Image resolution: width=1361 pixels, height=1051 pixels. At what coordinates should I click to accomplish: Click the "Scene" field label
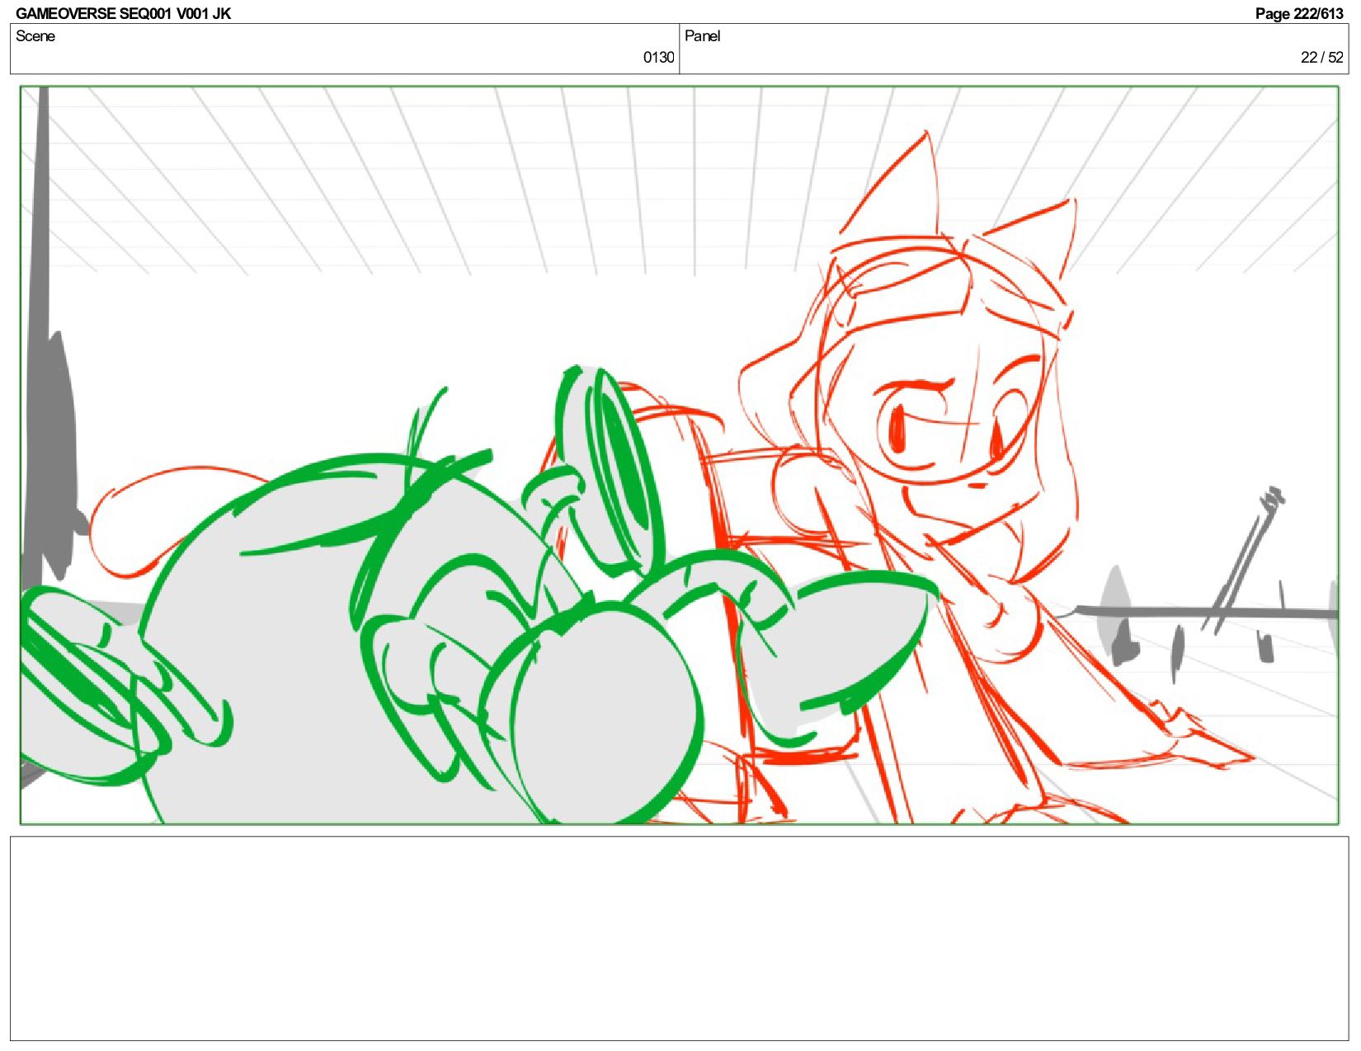tap(35, 35)
